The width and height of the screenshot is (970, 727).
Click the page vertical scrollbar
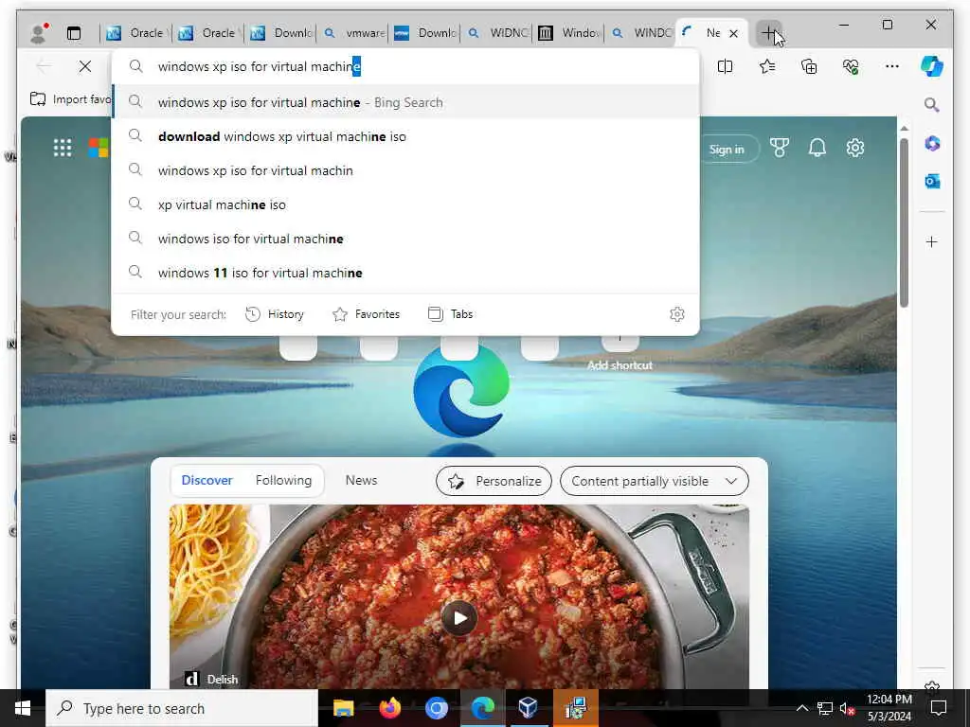904,223
